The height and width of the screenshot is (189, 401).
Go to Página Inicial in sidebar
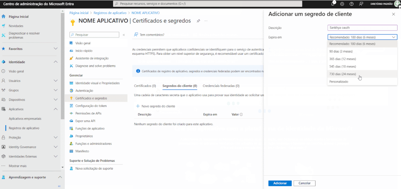pyautogui.click(x=19, y=17)
